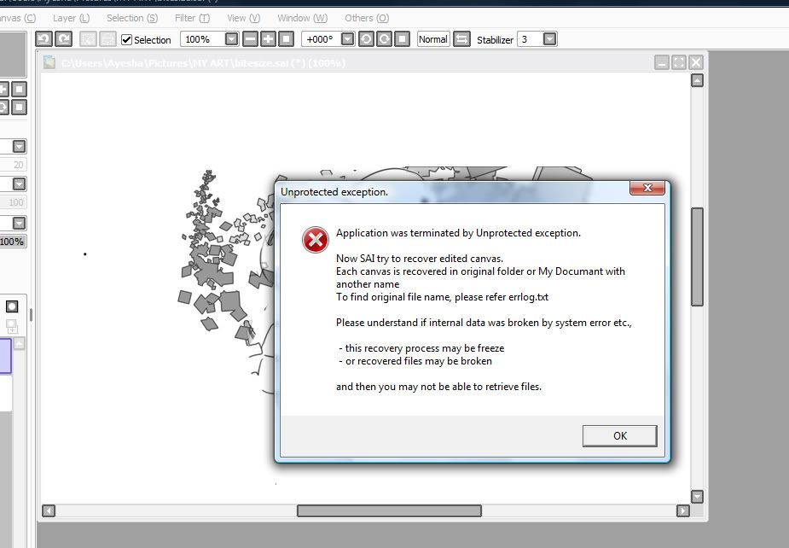Viewport: 789px width, 548px height.
Task: Click the layer list scroll-up arrow
Action: [x=19, y=343]
